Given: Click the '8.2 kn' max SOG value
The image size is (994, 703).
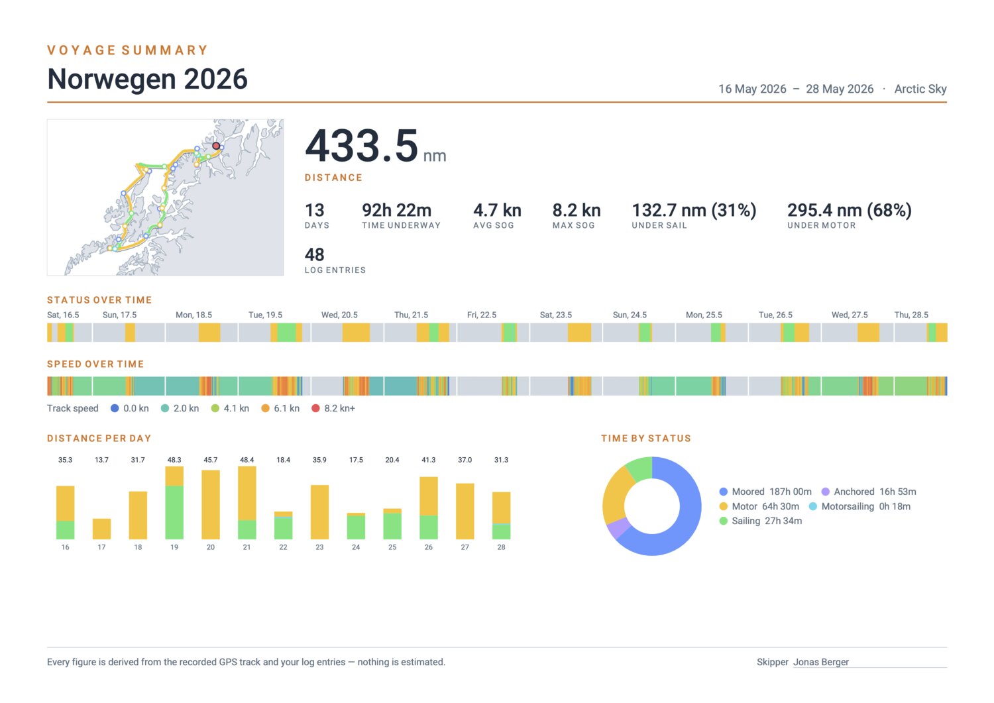Looking at the screenshot, I should point(577,210).
